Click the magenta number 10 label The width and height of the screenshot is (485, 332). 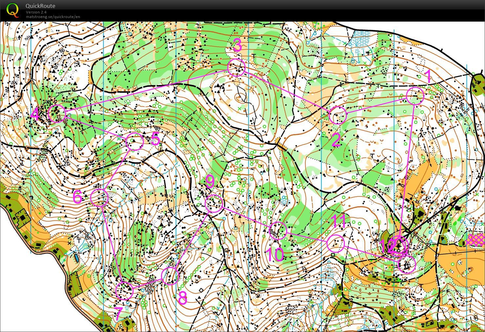click(275, 255)
